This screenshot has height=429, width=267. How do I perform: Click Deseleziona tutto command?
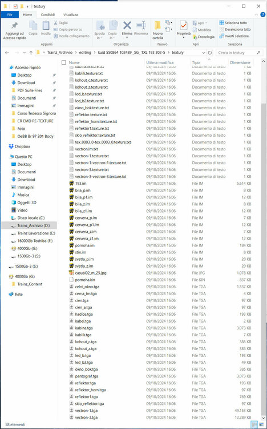point(235,29)
